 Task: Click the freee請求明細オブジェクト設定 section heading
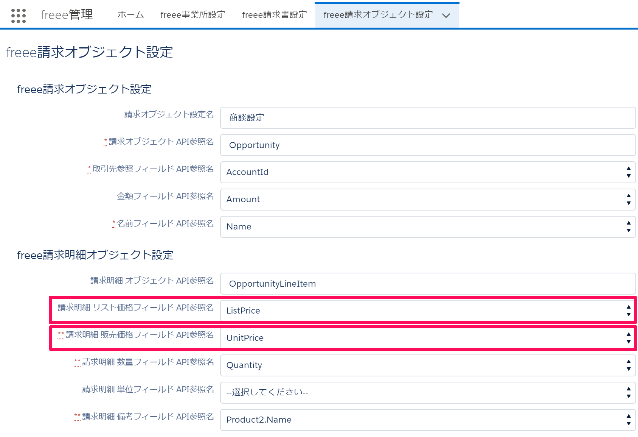point(95,255)
